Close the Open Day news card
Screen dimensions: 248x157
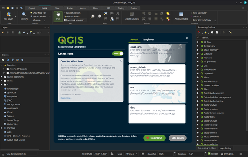(121, 60)
